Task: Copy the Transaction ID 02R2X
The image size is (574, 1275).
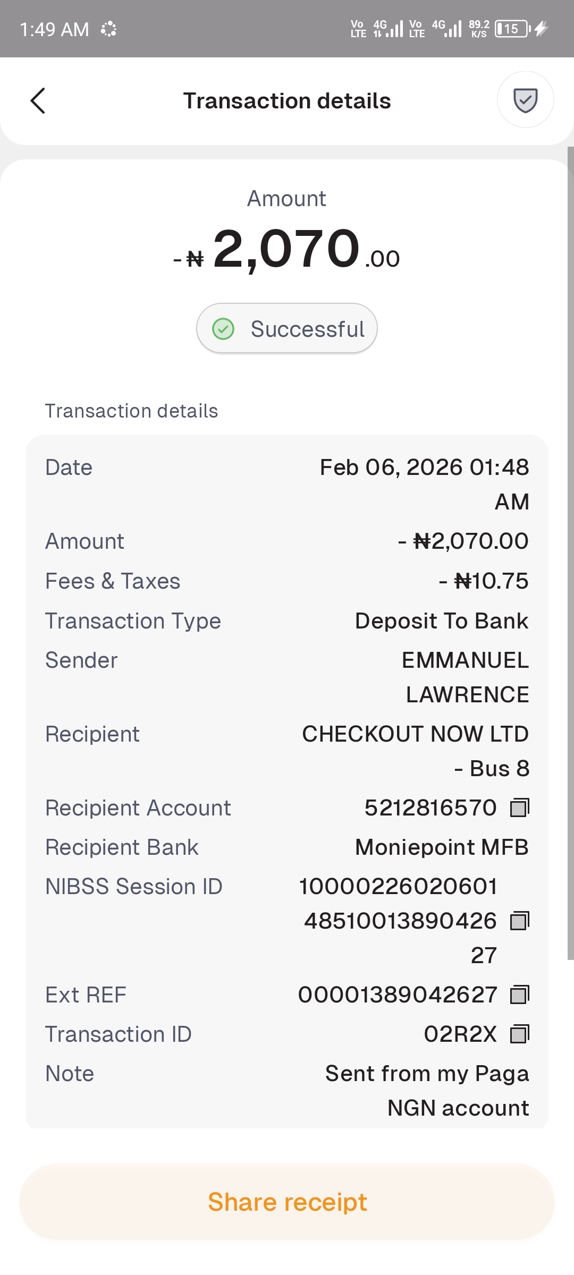Action: (519, 1034)
